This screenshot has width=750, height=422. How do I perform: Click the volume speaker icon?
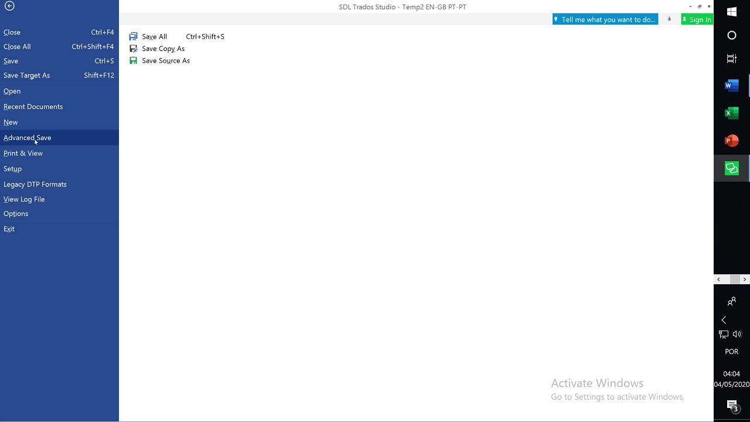737,334
